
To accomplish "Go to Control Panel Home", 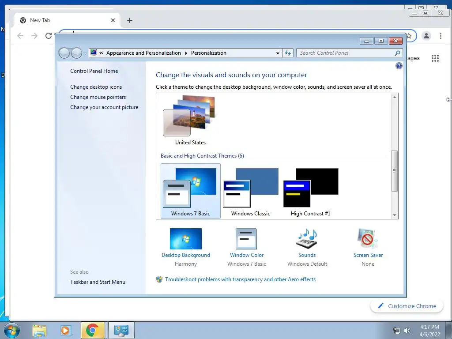I will (94, 71).
